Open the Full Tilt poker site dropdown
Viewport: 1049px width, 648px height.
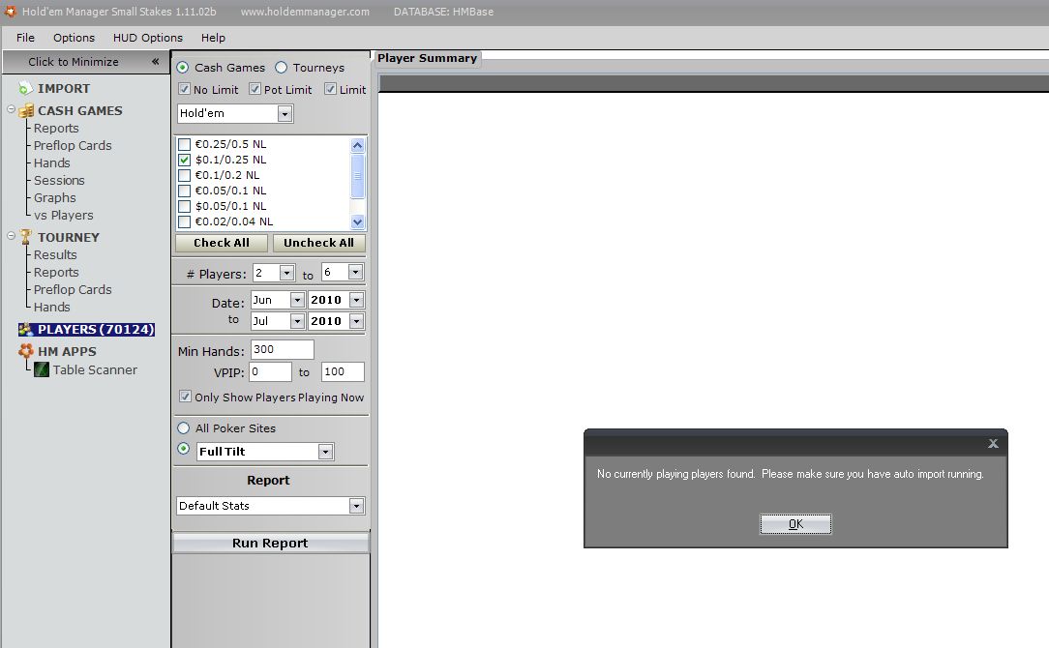325,452
